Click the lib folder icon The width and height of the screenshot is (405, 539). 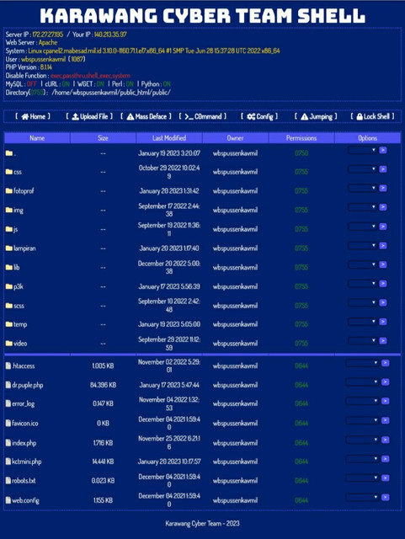tap(9, 267)
